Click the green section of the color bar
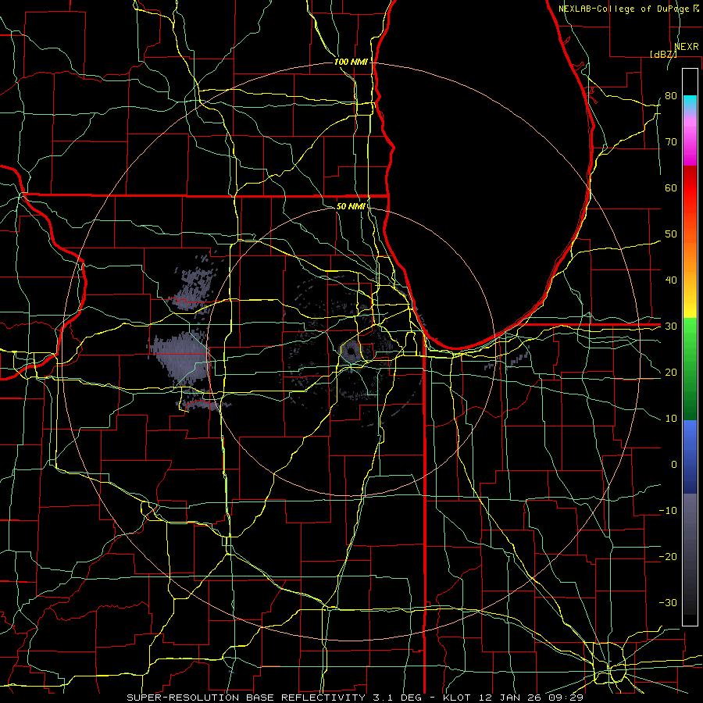Screen dimensions: 703x703 pyautogui.click(x=690, y=369)
